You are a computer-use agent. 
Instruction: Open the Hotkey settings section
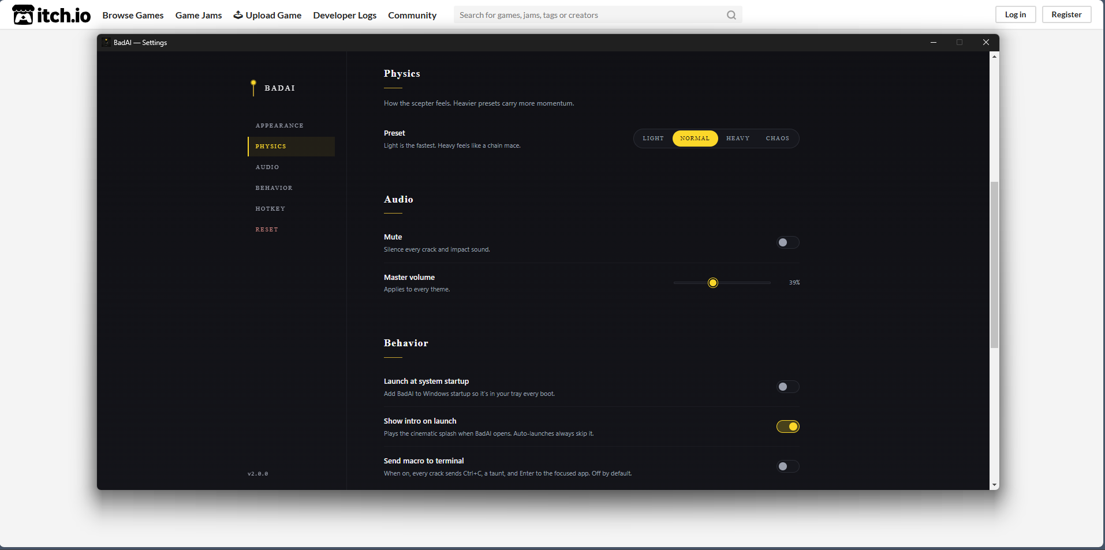click(x=291, y=209)
